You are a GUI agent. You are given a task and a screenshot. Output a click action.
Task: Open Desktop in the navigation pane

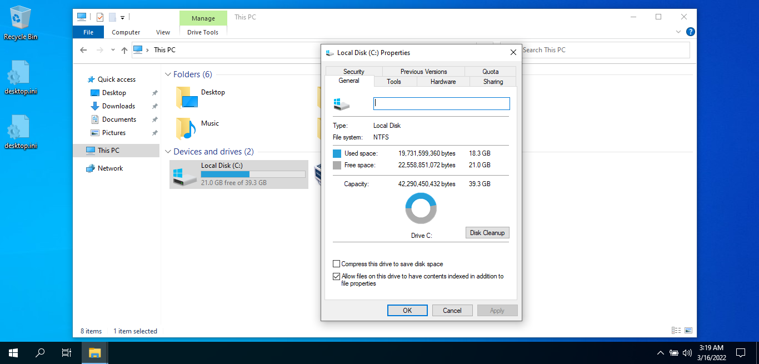tap(114, 93)
